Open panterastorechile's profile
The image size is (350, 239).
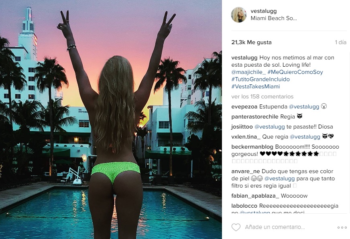pyautogui.click(x=255, y=116)
